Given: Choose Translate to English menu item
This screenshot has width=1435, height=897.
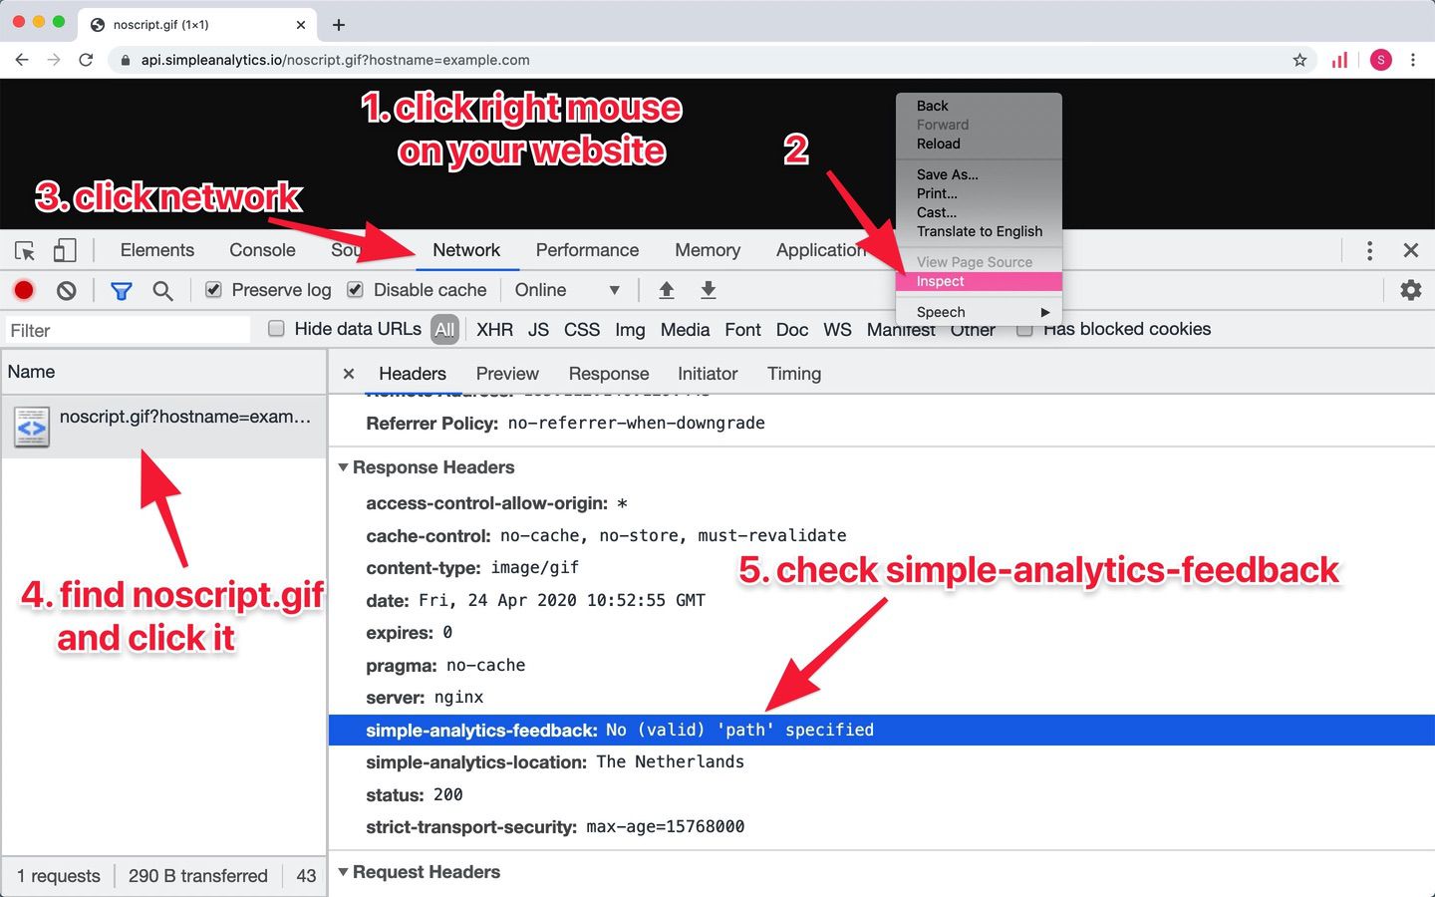Looking at the screenshot, I should [x=979, y=231].
